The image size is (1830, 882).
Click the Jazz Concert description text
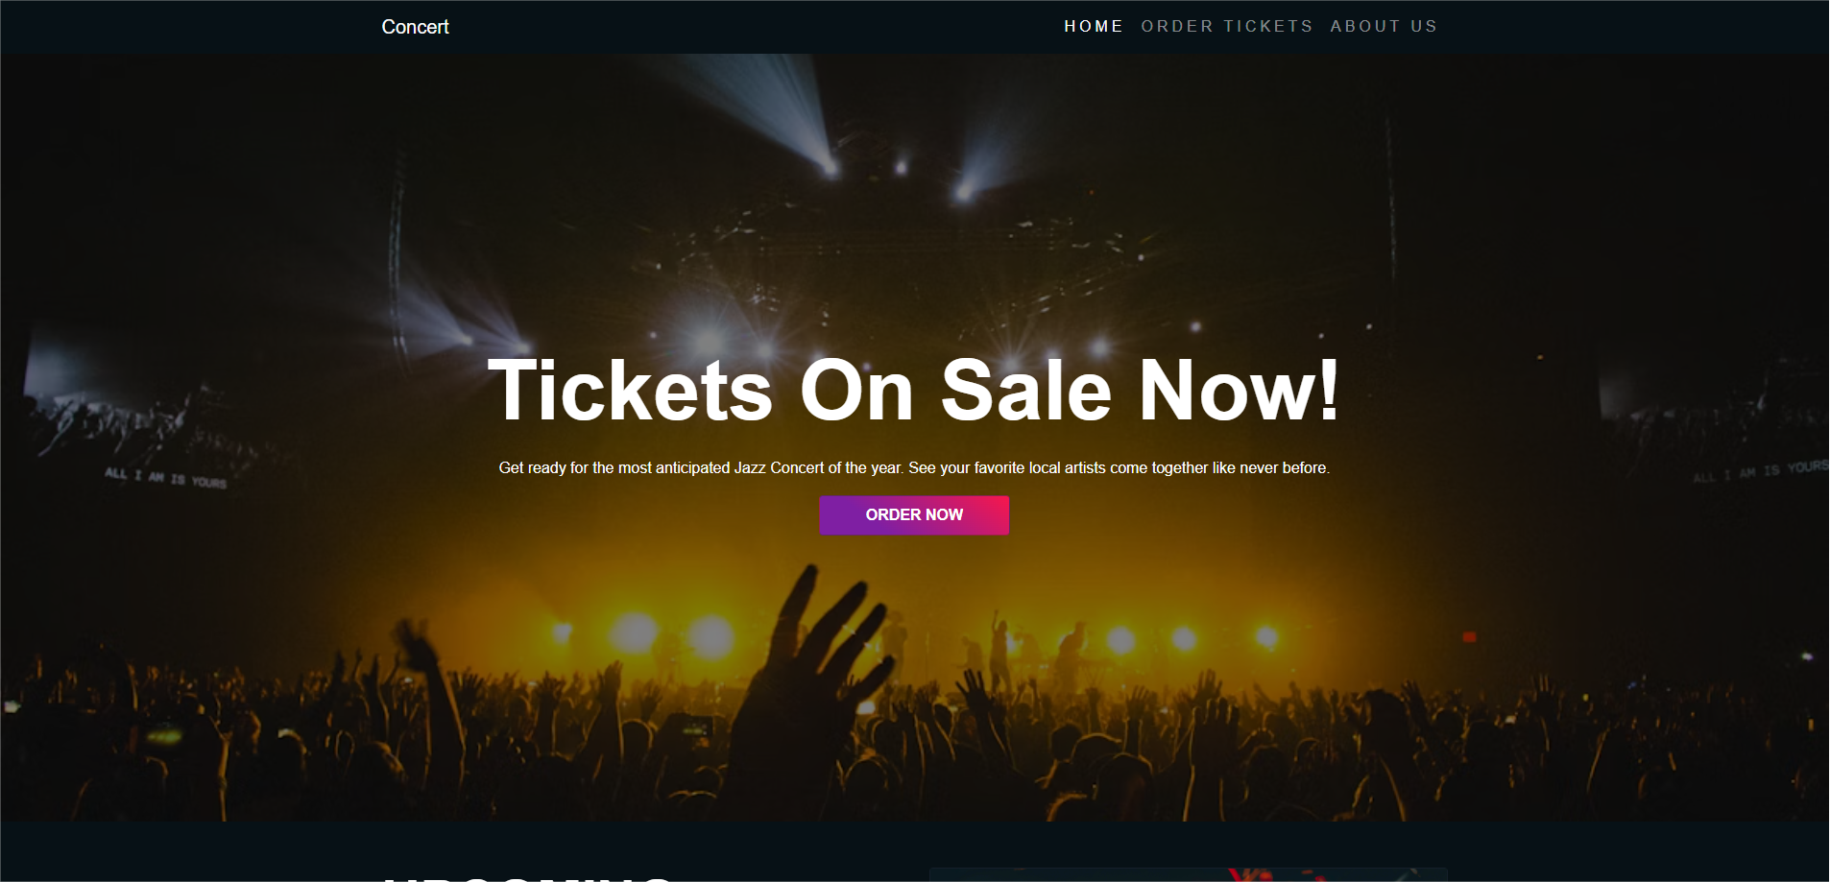click(914, 468)
